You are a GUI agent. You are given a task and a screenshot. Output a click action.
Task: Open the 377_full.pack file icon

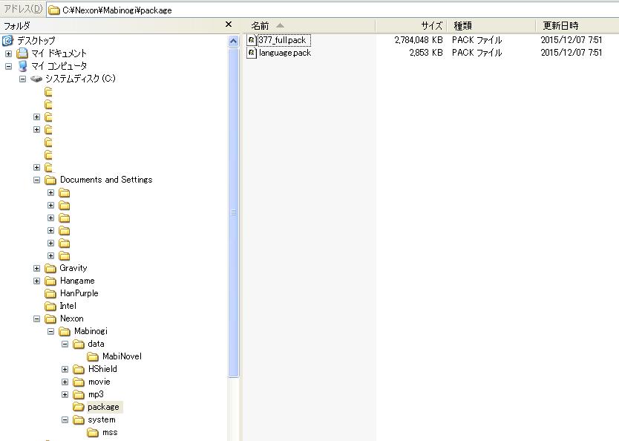coord(252,40)
